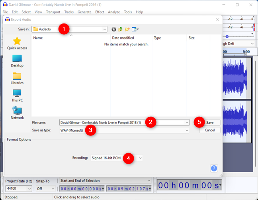Click Save to export the audio
258x200 pixels.
point(210,122)
